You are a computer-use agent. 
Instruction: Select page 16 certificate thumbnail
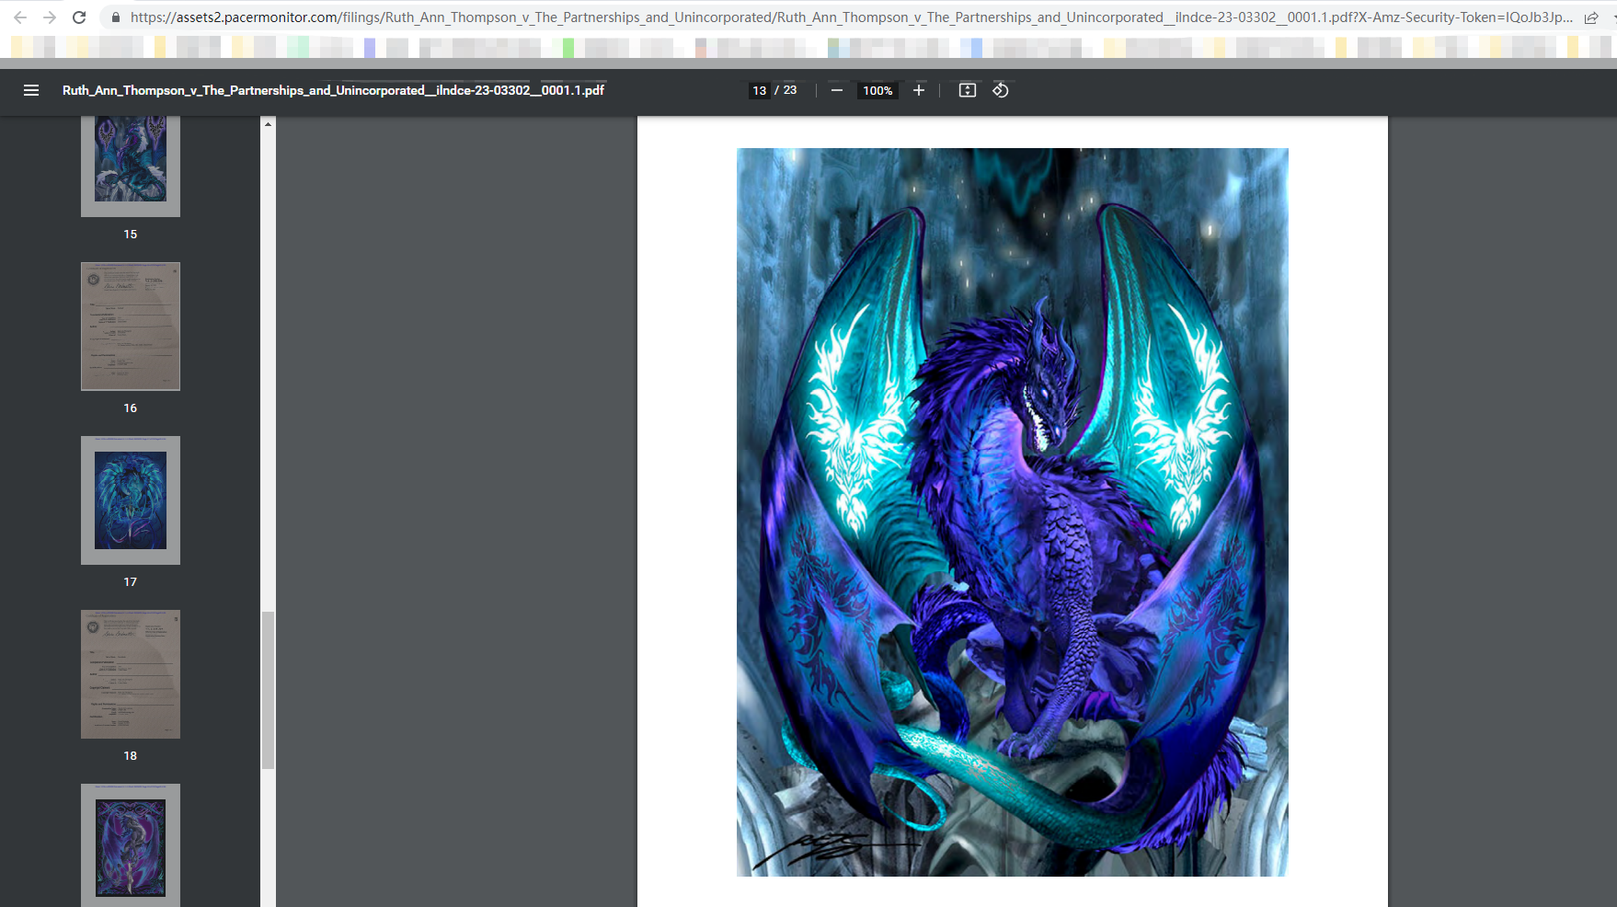click(x=131, y=327)
